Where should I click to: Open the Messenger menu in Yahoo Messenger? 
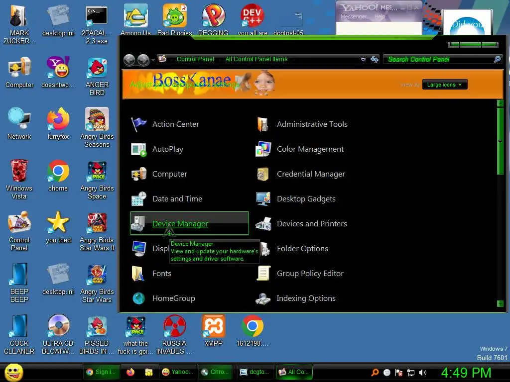[353, 16]
